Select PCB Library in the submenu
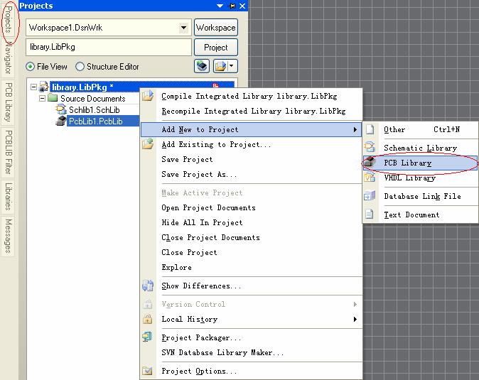479x380 pixels. pos(420,163)
